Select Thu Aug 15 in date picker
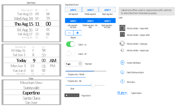The width and height of the screenshot is (176, 106). click(24, 24)
